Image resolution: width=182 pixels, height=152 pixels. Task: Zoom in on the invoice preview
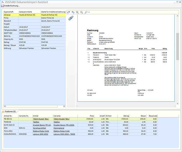click(x=77, y=12)
